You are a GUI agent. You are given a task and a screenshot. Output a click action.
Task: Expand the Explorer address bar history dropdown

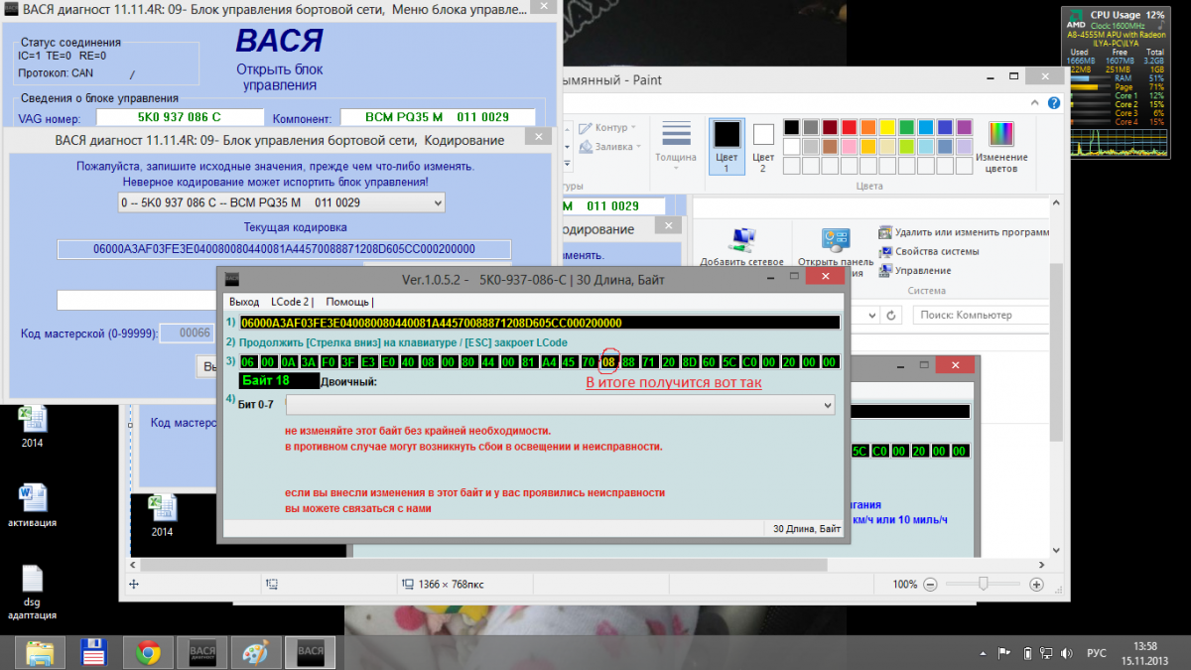(x=873, y=315)
